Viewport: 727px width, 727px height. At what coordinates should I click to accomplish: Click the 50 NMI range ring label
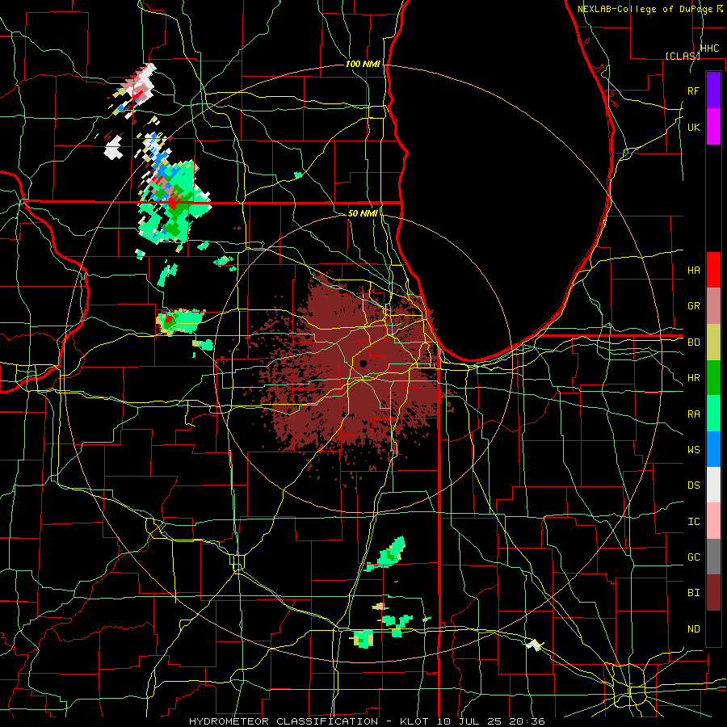[363, 213]
